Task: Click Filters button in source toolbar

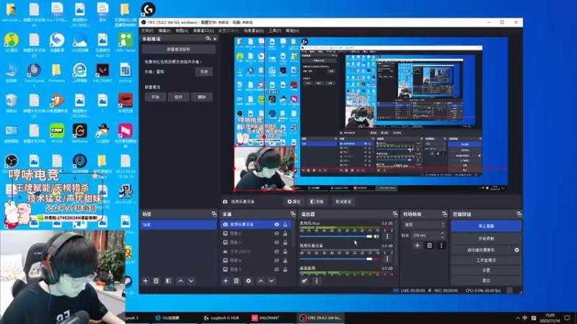Action: click(317, 202)
